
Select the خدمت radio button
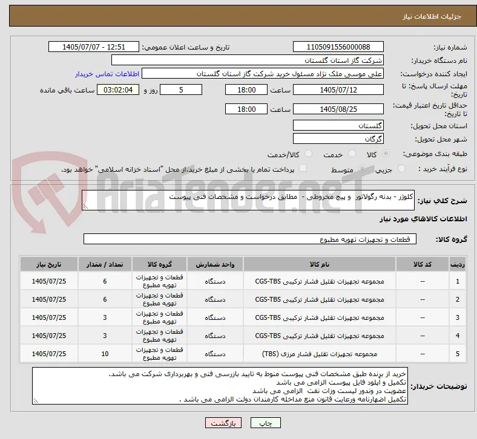tap(352, 154)
